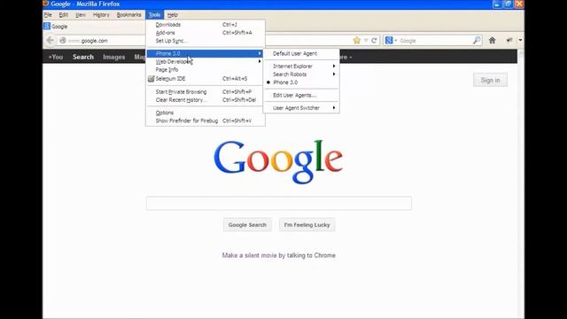Open the dropdown arrow beside the add-on icon

520,40
